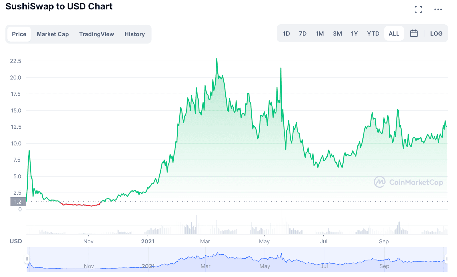457x277 pixels.
Task: Show the 1Y price range
Action: 354,33
